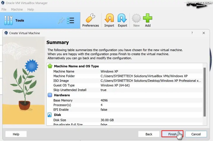213x141 pixels.
Task: Select the Guest OS Type row
Action: (125, 85)
